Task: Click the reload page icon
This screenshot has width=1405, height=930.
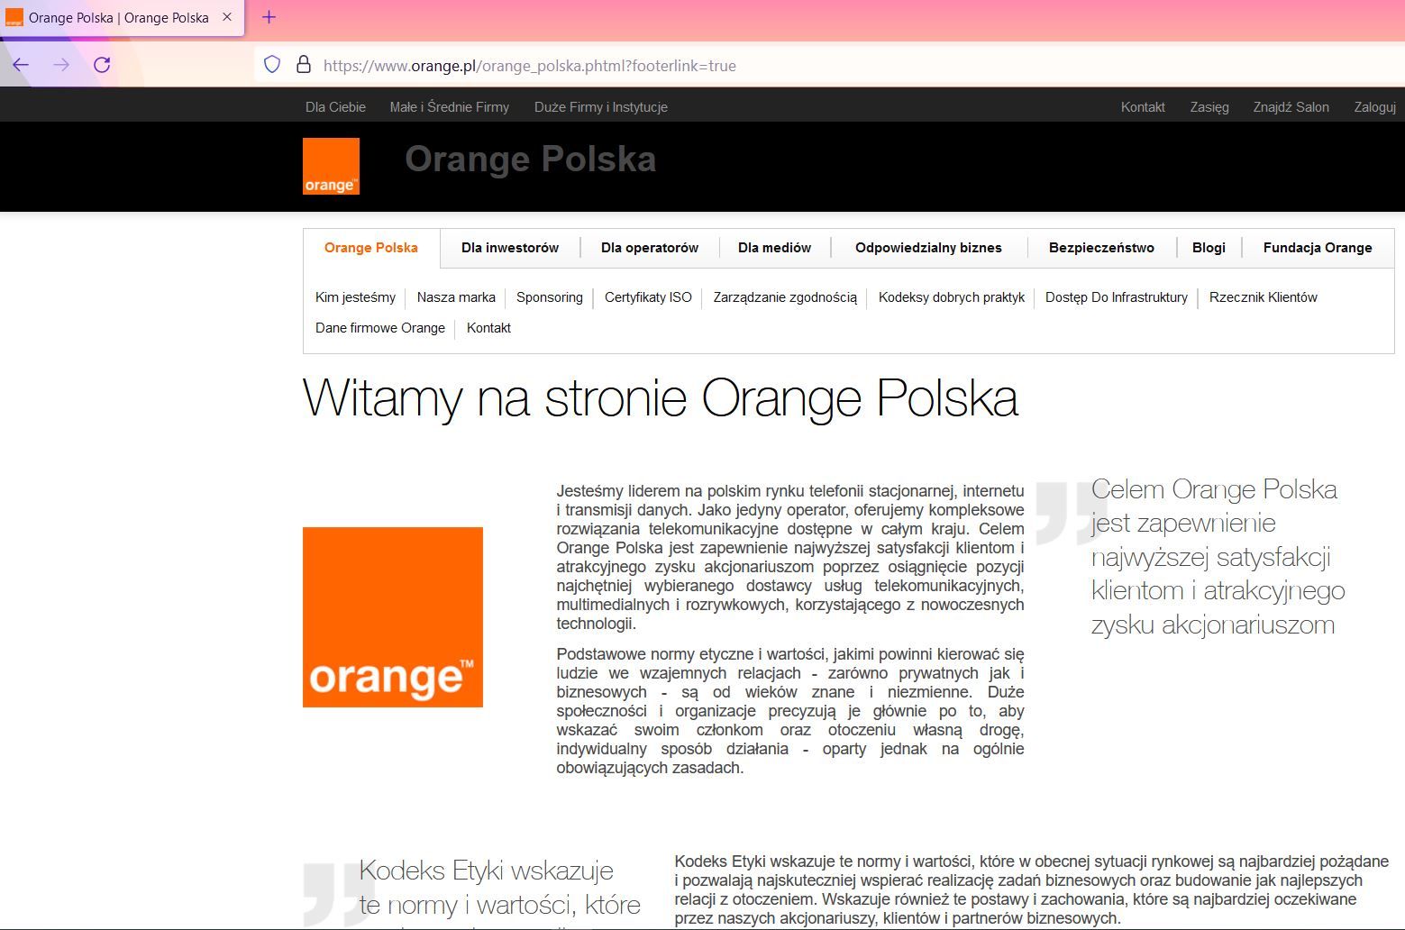Action: pyautogui.click(x=102, y=65)
